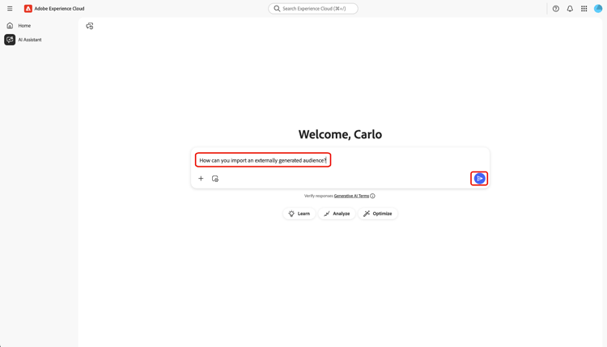The height and width of the screenshot is (347, 607).
Task: Click the info icon next to Generative AI Terms
Action: 372,196
